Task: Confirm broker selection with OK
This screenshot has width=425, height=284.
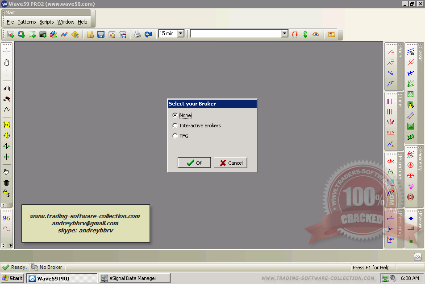Action: 194,163
